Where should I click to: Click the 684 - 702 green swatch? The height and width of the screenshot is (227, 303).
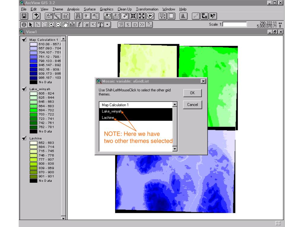(x=33, y=111)
